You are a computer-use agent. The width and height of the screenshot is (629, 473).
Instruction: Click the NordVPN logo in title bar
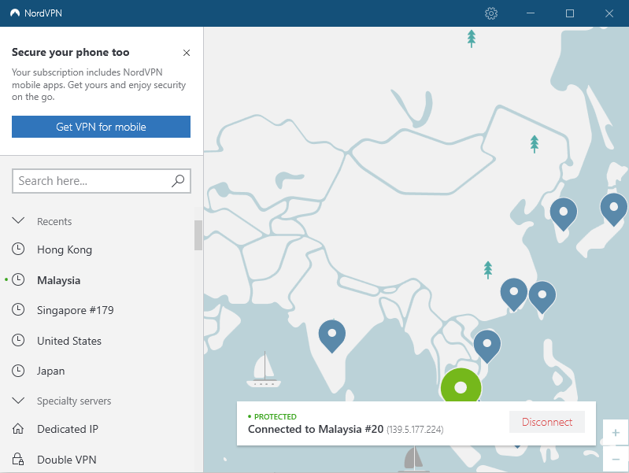coord(15,13)
